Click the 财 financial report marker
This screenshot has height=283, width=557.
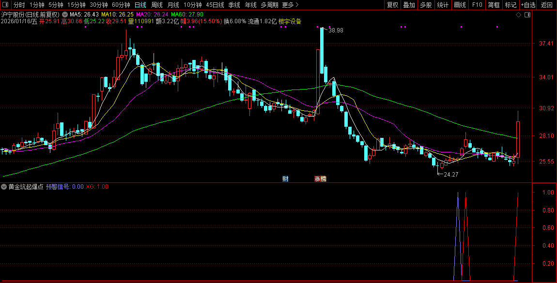tap(285, 179)
